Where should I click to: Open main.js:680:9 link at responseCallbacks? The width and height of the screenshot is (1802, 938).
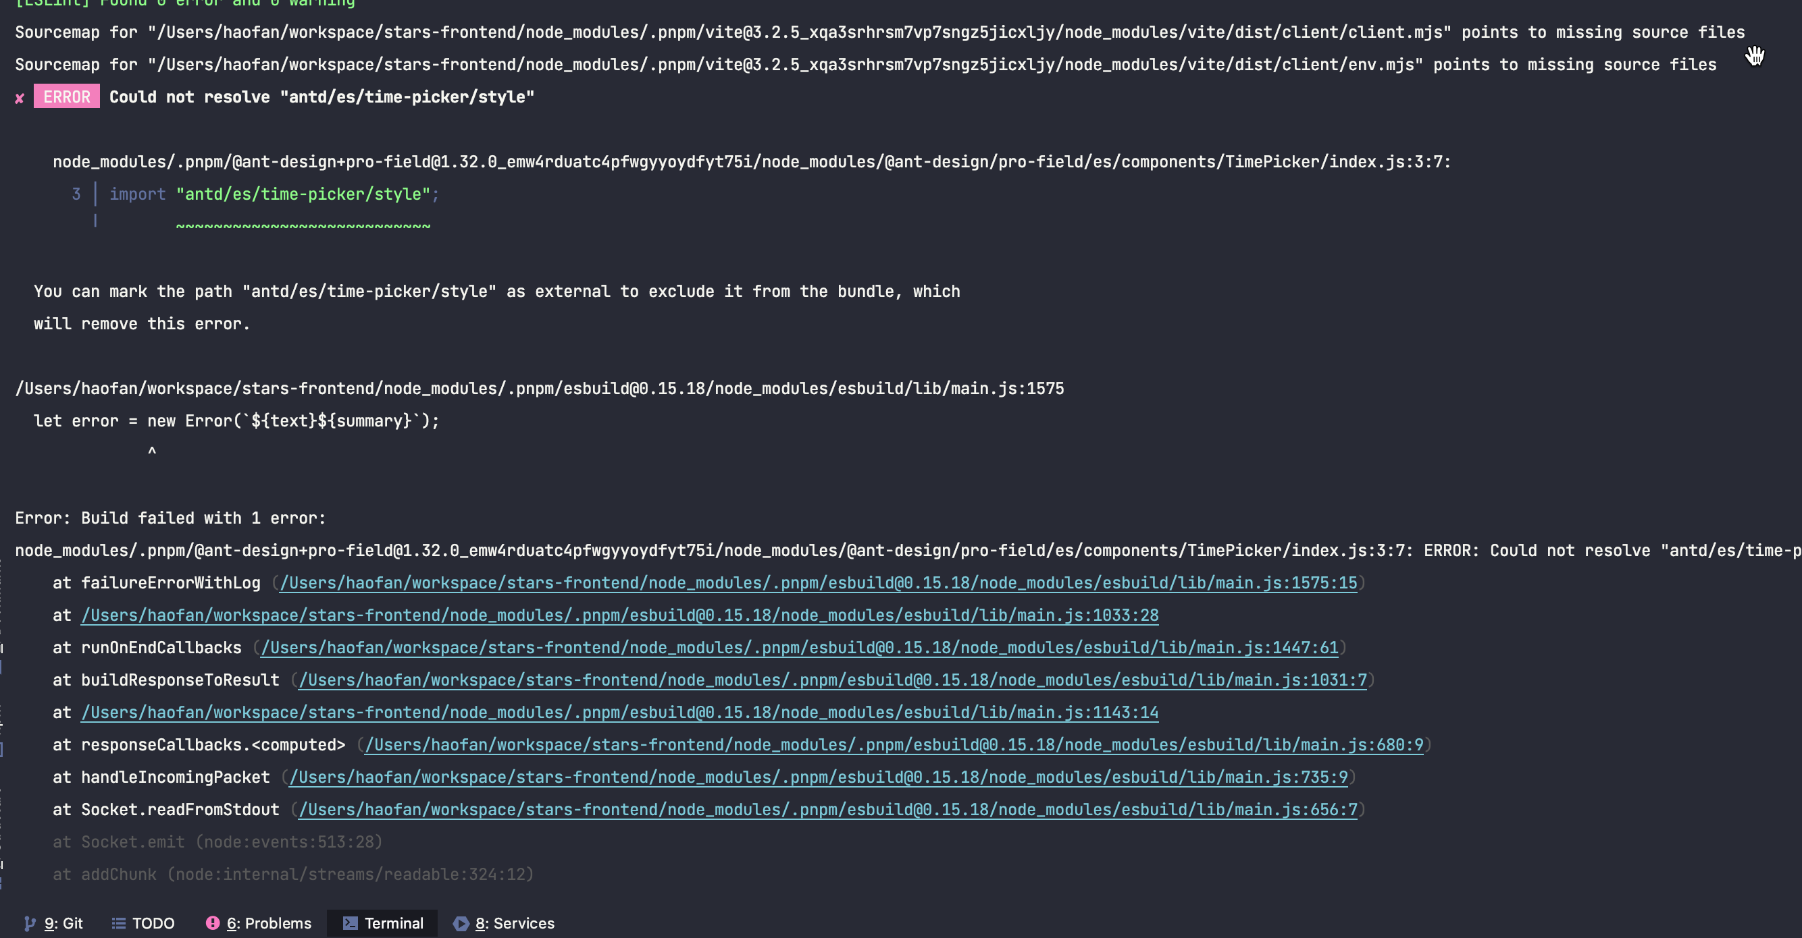point(894,744)
